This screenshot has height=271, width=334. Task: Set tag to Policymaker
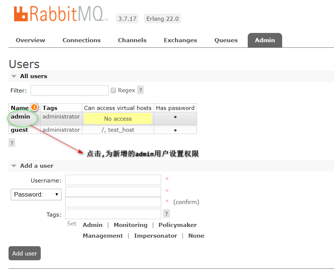pos(178,225)
